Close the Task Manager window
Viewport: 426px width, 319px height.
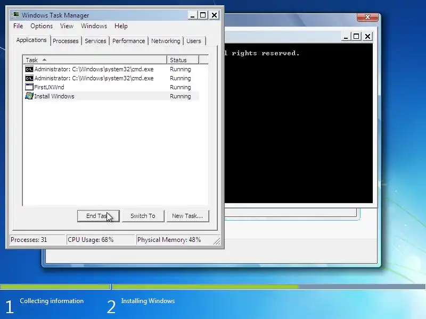215,15
